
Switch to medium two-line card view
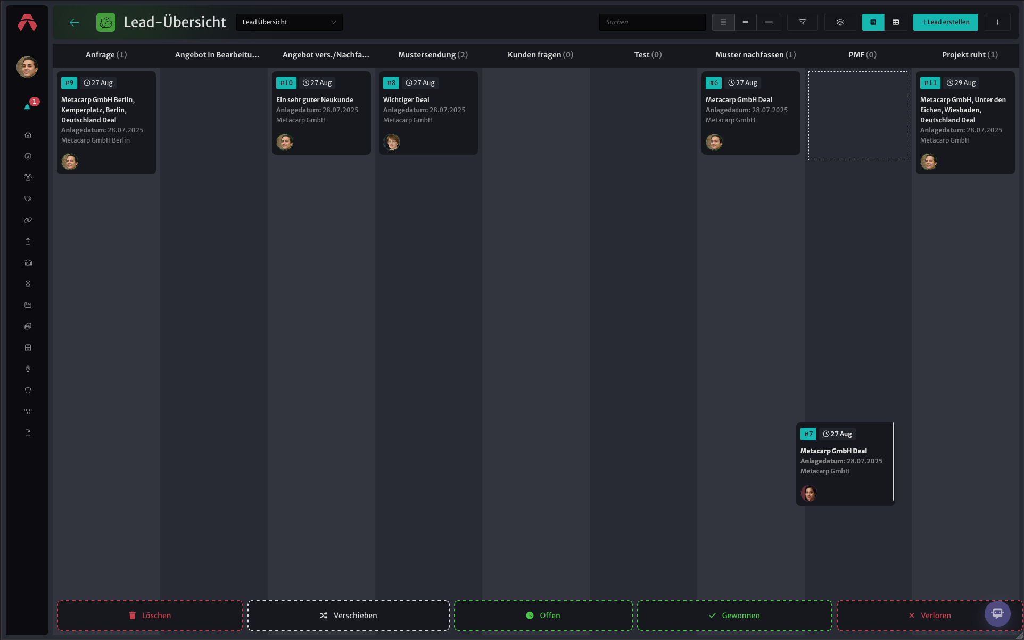[746, 22]
